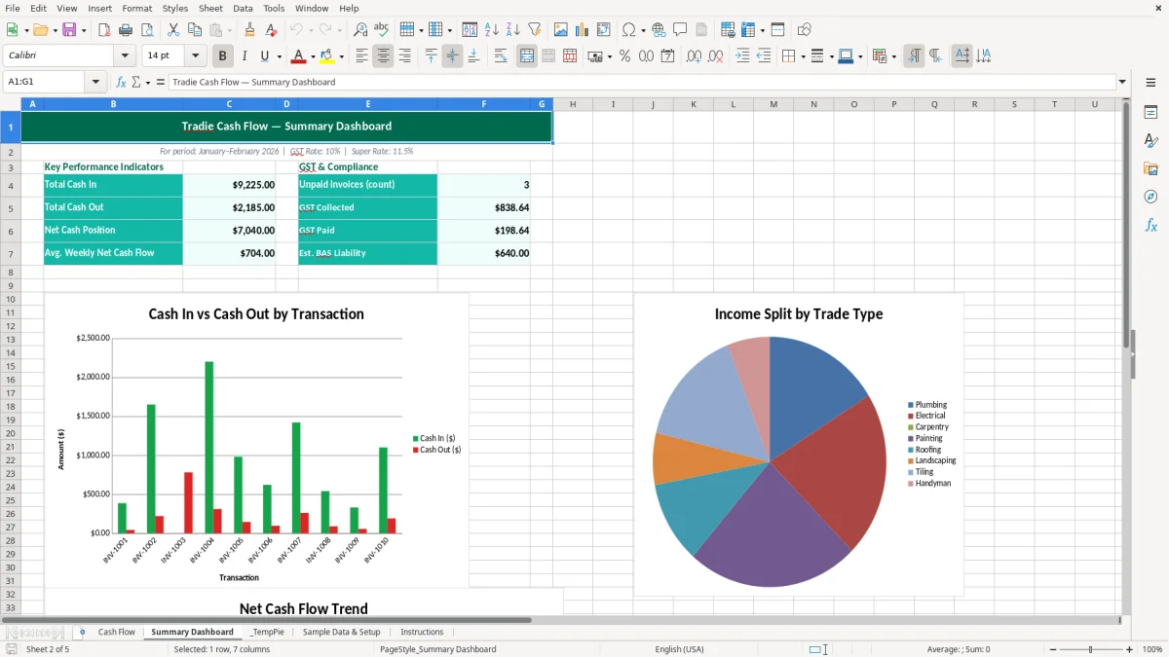
Task: Insert a comment with the speech bubble icon
Action: tap(680, 30)
